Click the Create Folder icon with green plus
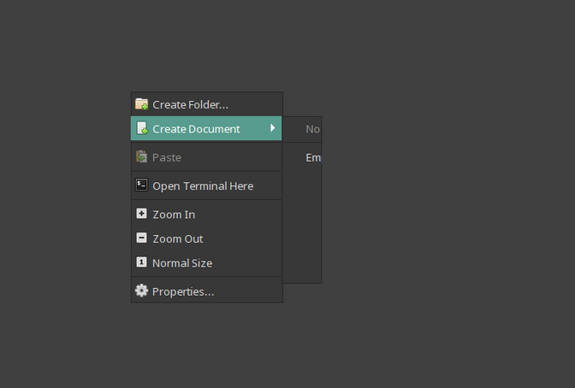This screenshot has width=575, height=388. (141, 104)
